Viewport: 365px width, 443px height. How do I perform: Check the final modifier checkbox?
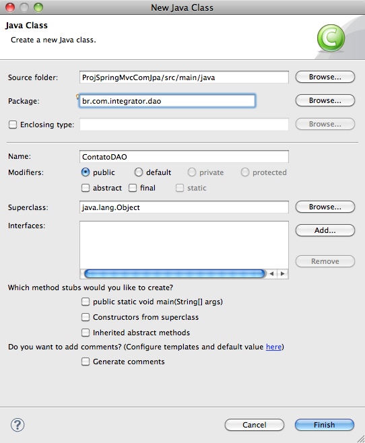(133, 188)
